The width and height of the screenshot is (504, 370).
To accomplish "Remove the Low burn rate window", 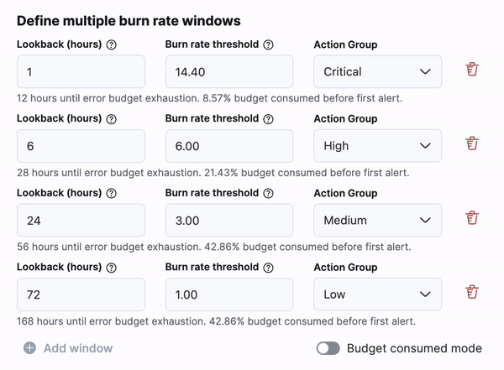I will click(472, 293).
